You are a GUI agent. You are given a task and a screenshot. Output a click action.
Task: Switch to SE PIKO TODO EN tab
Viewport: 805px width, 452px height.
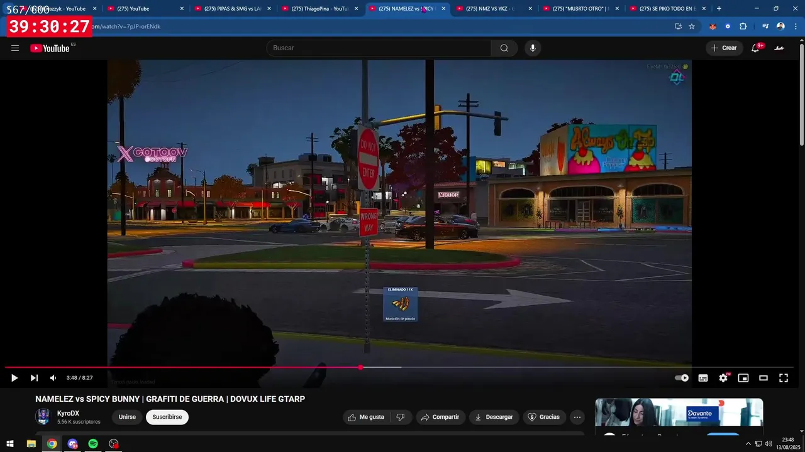click(667, 9)
